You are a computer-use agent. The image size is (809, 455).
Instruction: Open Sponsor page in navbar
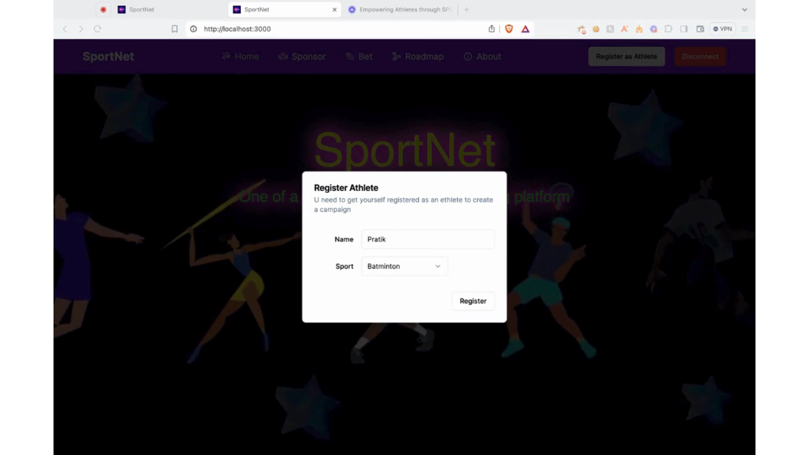(302, 56)
